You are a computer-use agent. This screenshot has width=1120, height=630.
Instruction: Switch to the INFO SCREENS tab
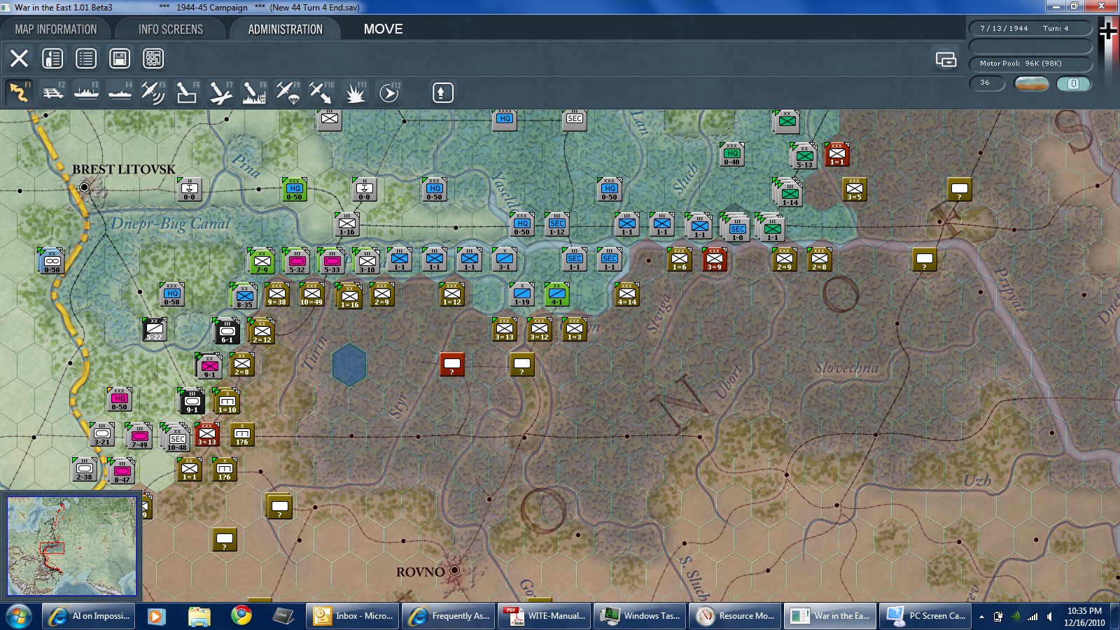171,29
